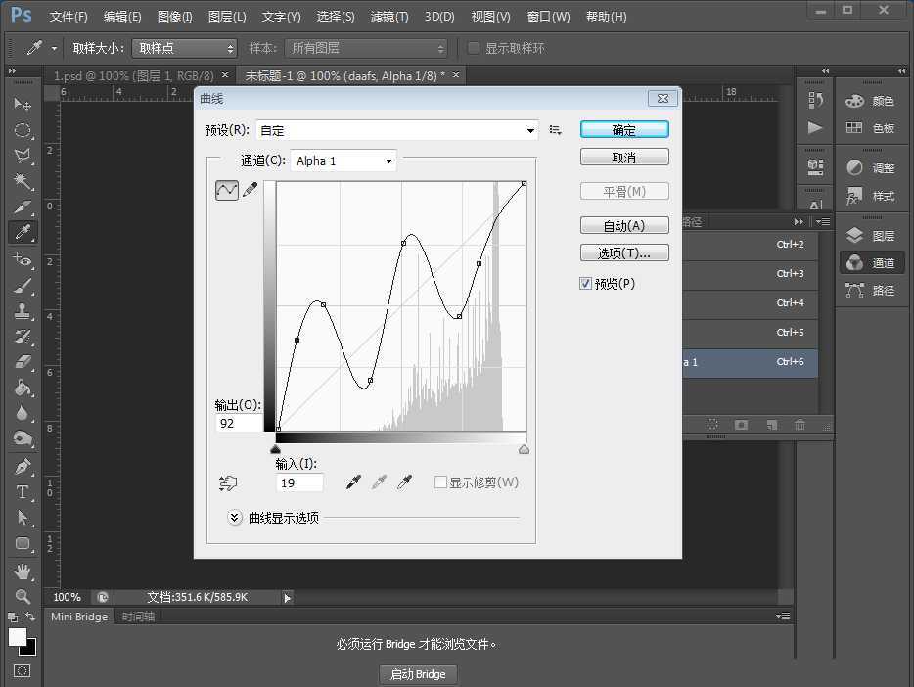
Task: Click the 确定 button to apply curves
Action: pos(623,128)
